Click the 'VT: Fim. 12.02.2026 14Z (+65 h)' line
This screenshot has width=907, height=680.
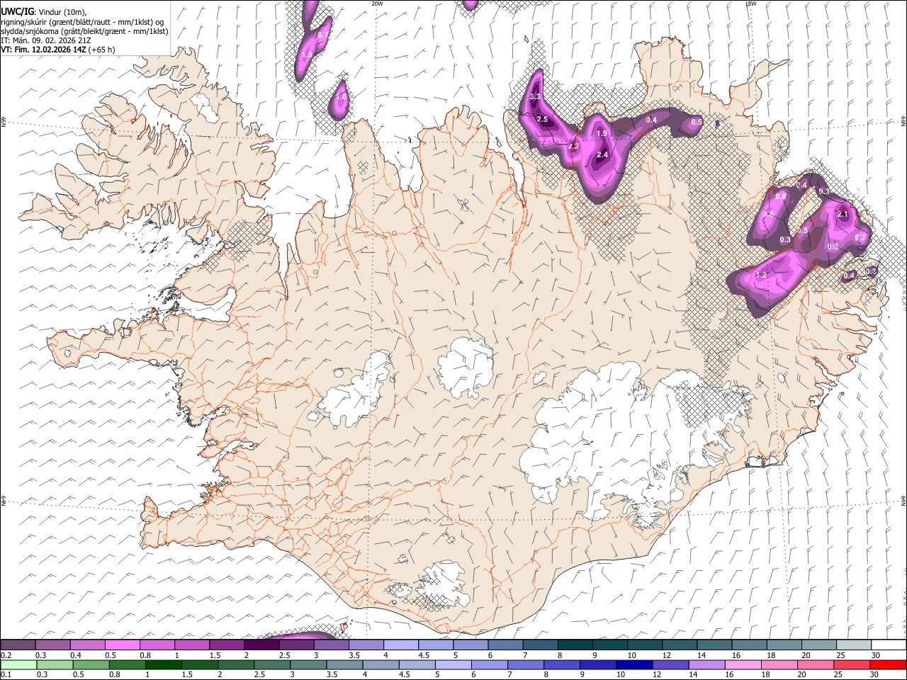[x=58, y=50]
